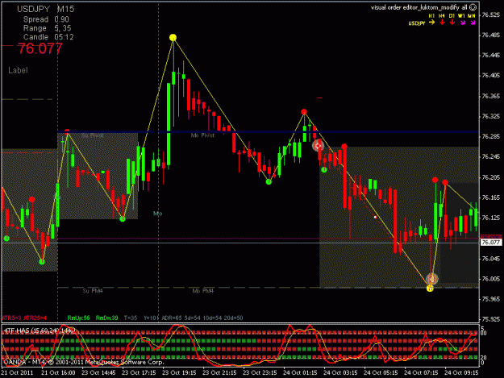Select the red swing-high dot near 76.325
The width and height of the screenshot is (504, 378).
pos(304,112)
